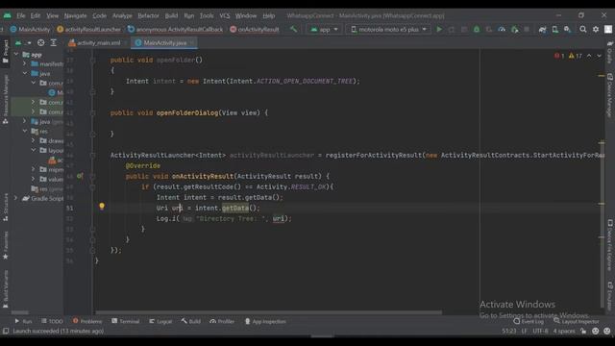The width and height of the screenshot is (615, 346).
Task: Open the Terminal tool window button
Action: click(x=126, y=321)
